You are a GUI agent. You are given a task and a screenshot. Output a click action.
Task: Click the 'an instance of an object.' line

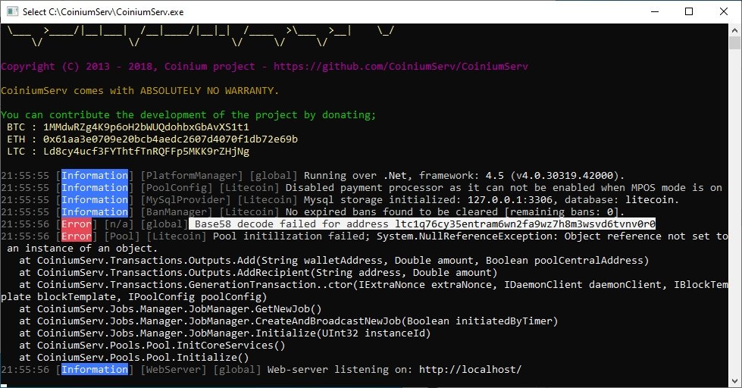click(83, 249)
